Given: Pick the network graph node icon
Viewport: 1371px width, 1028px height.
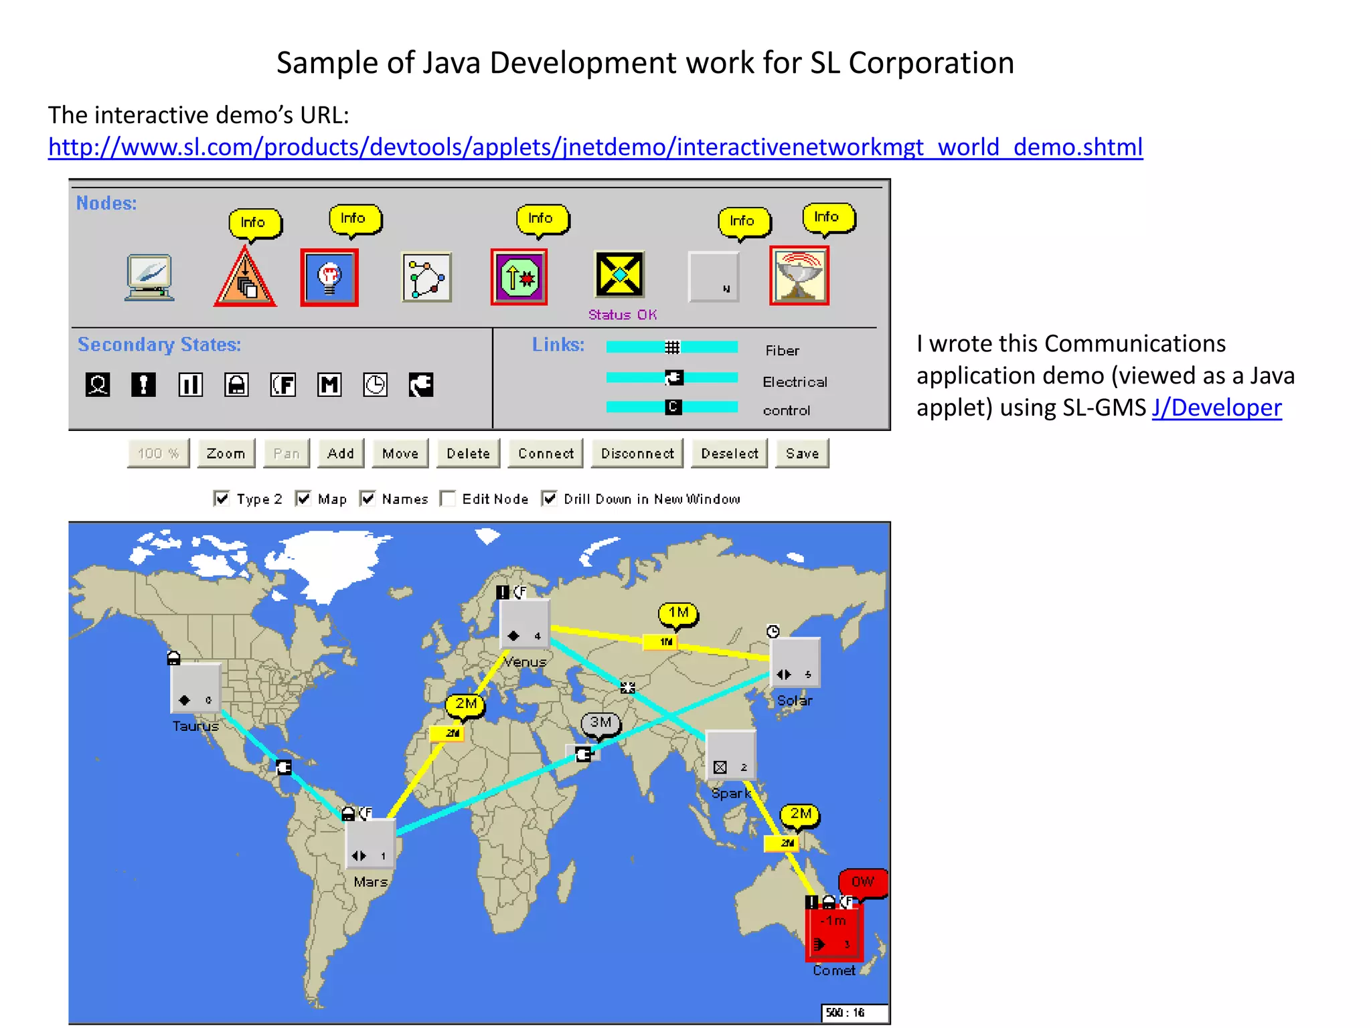Looking at the screenshot, I should pos(426,277).
